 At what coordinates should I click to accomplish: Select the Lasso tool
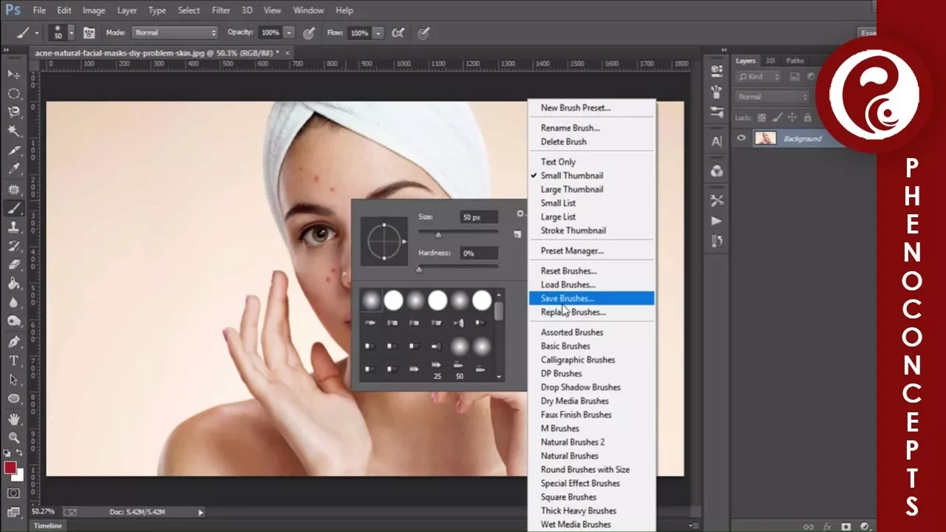pos(13,112)
